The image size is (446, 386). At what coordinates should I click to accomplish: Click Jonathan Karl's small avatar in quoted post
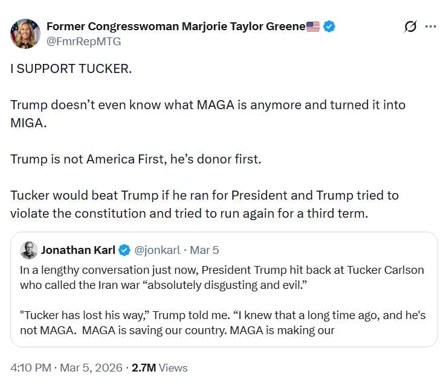tap(28, 250)
